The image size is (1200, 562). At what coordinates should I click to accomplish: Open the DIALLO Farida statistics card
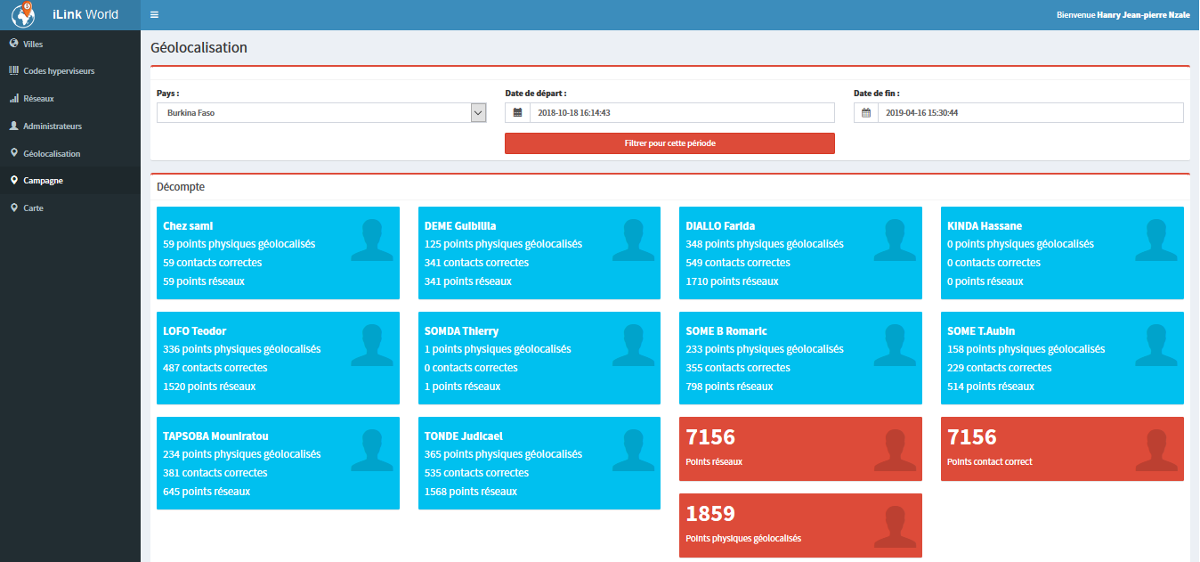click(x=800, y=253)
